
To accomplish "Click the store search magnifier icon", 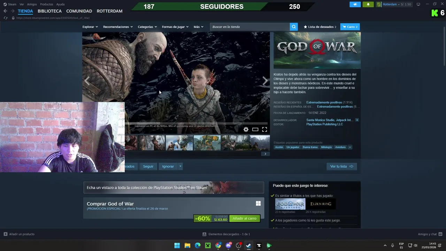I will click(294, 27).
